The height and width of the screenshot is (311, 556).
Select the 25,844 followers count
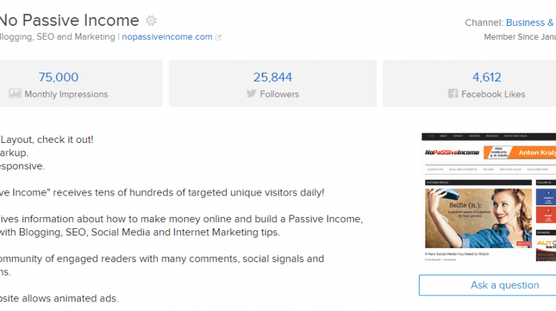(x=272, y=77)
